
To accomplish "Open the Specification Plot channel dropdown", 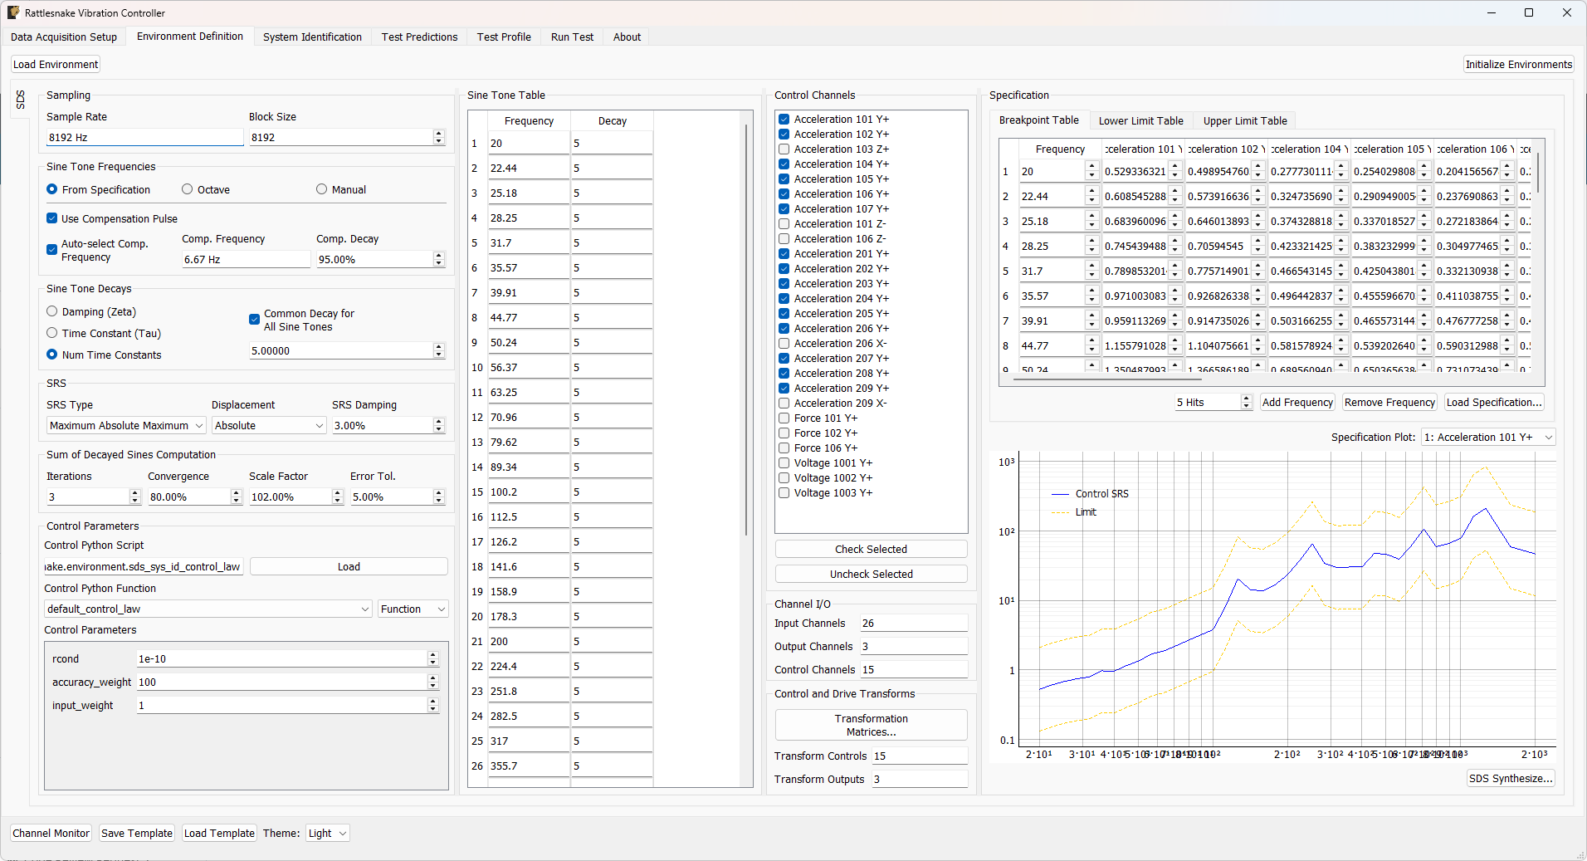I will [1488, 437].
